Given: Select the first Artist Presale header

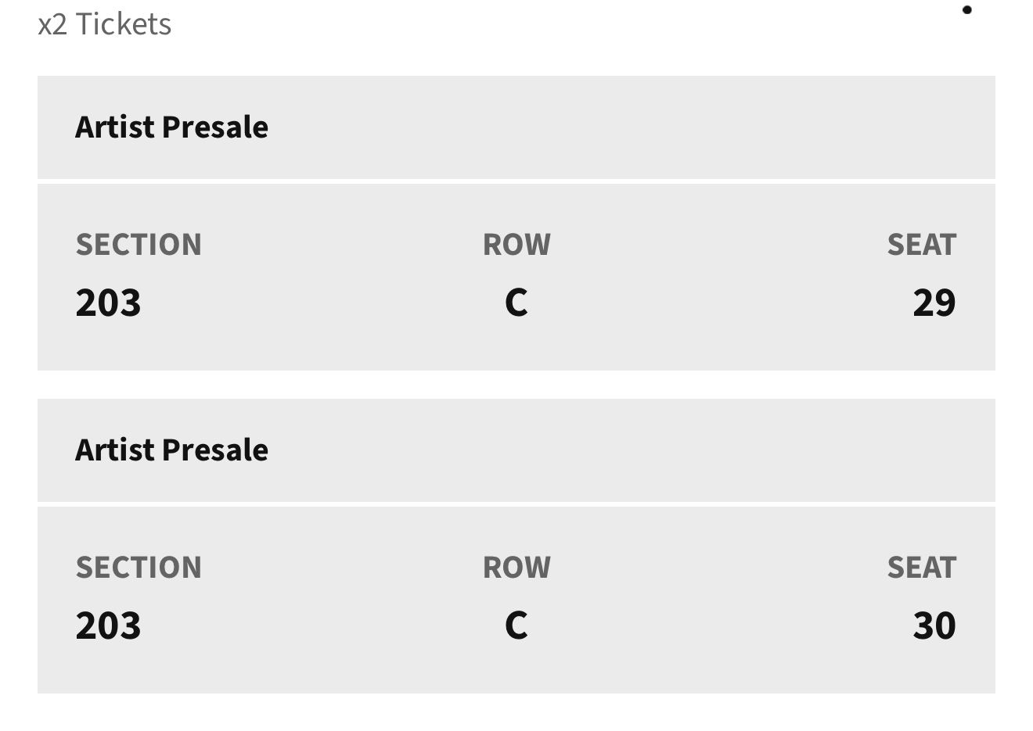Looking at the screenshot, I should (x=516, y=127).
